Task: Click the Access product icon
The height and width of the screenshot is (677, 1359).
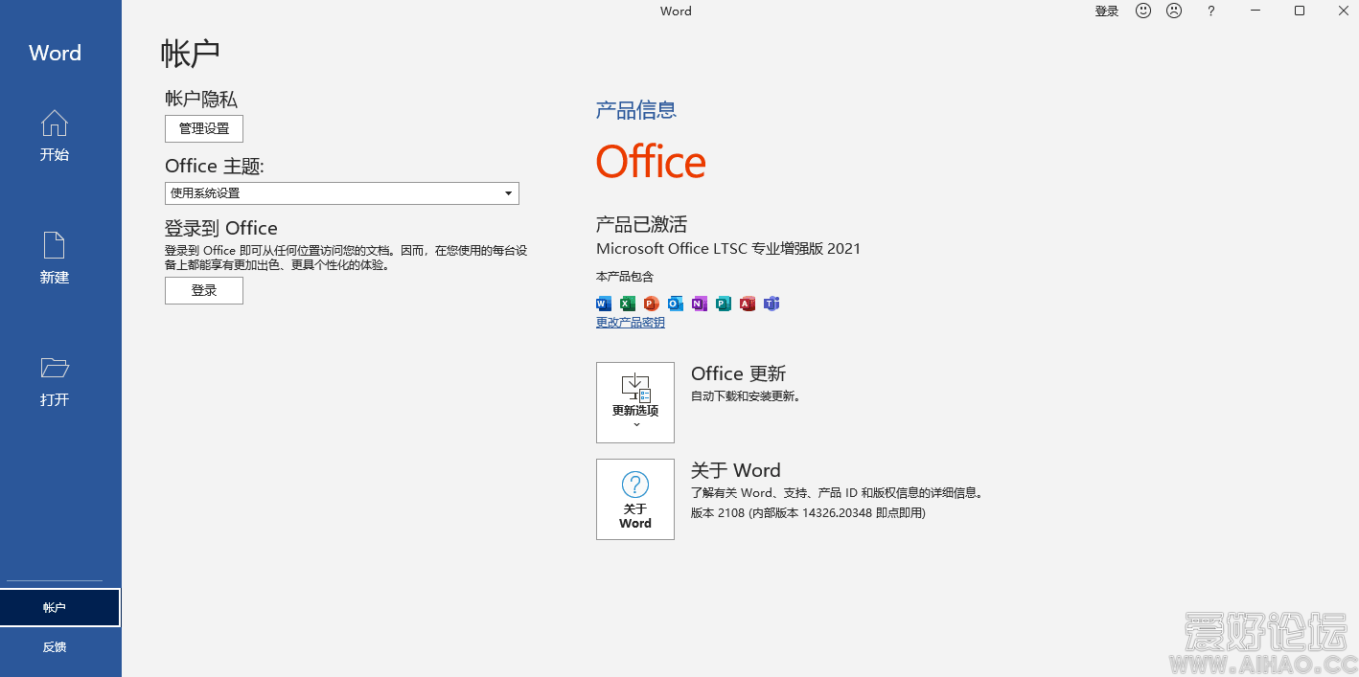Action: 748,304
